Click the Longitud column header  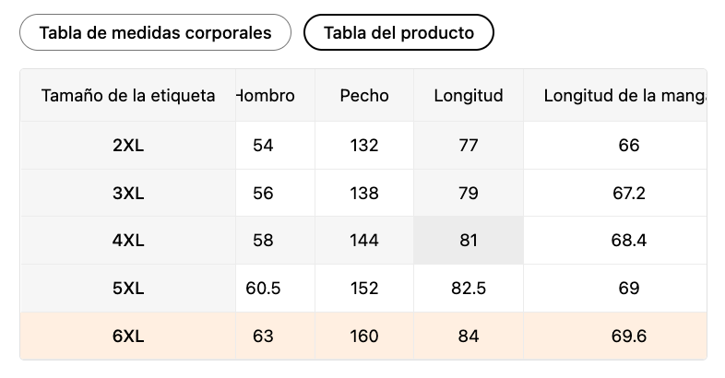tap(469, 96)
